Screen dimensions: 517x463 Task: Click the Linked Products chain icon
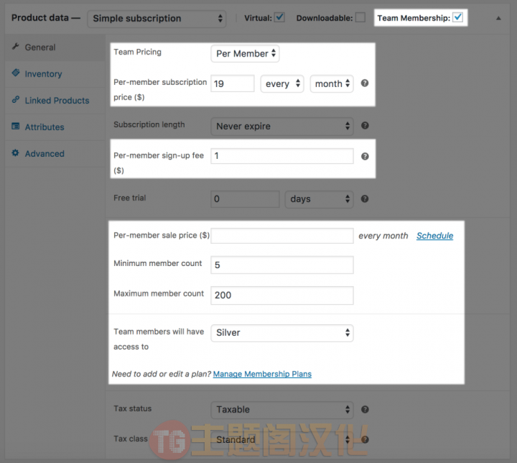pos(16,99)
